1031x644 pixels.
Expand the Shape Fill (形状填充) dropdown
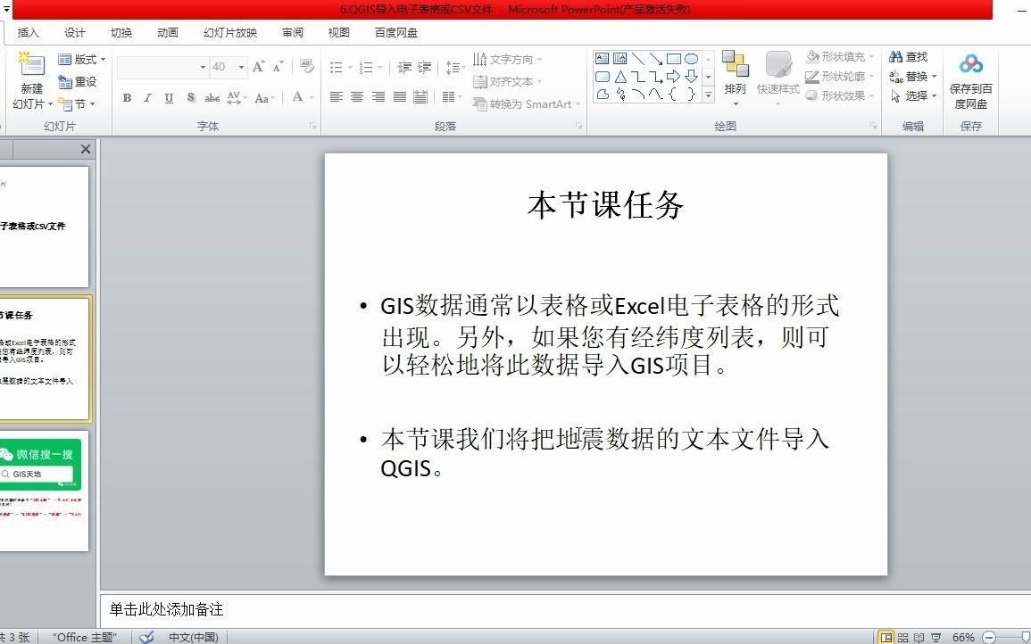click(870, 55)
